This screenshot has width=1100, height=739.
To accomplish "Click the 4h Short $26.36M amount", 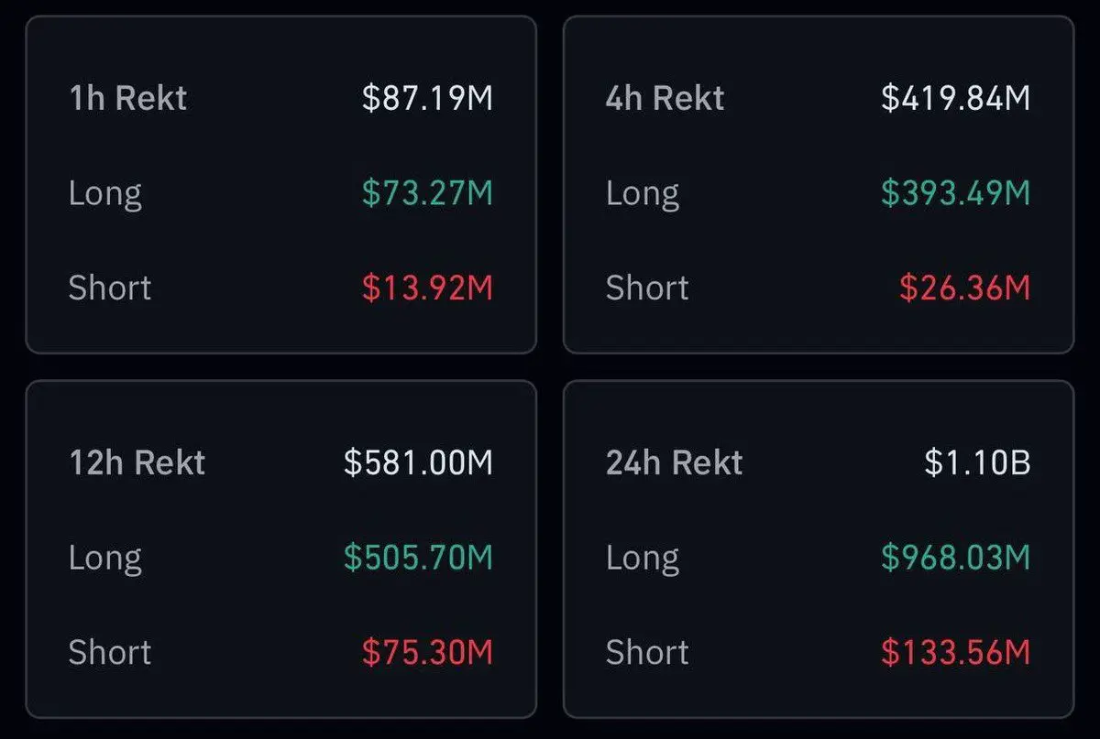I will [964, 288].
